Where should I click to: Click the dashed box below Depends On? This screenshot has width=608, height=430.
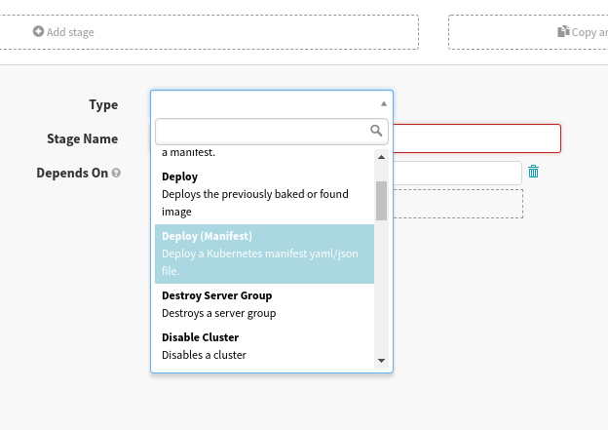pos(458,204)
